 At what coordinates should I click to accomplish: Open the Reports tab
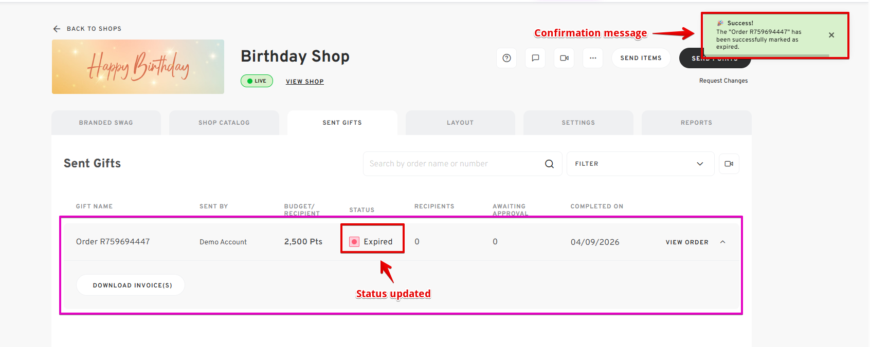[696, 123]
